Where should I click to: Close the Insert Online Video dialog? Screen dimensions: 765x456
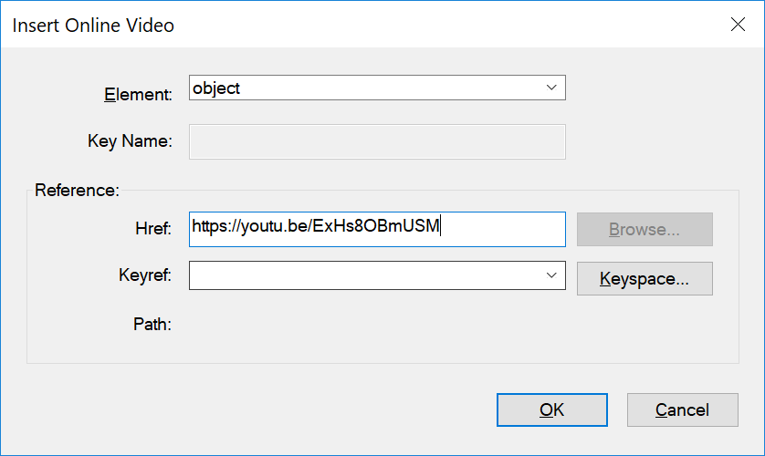click(x=738, y=25)
